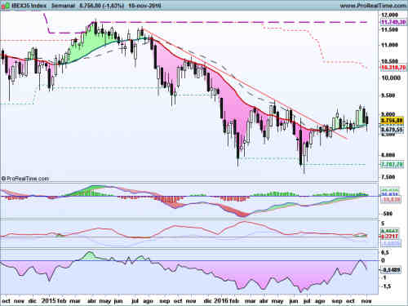Click the yellow 8,756.80 current price tag

(x=392, y=121)
